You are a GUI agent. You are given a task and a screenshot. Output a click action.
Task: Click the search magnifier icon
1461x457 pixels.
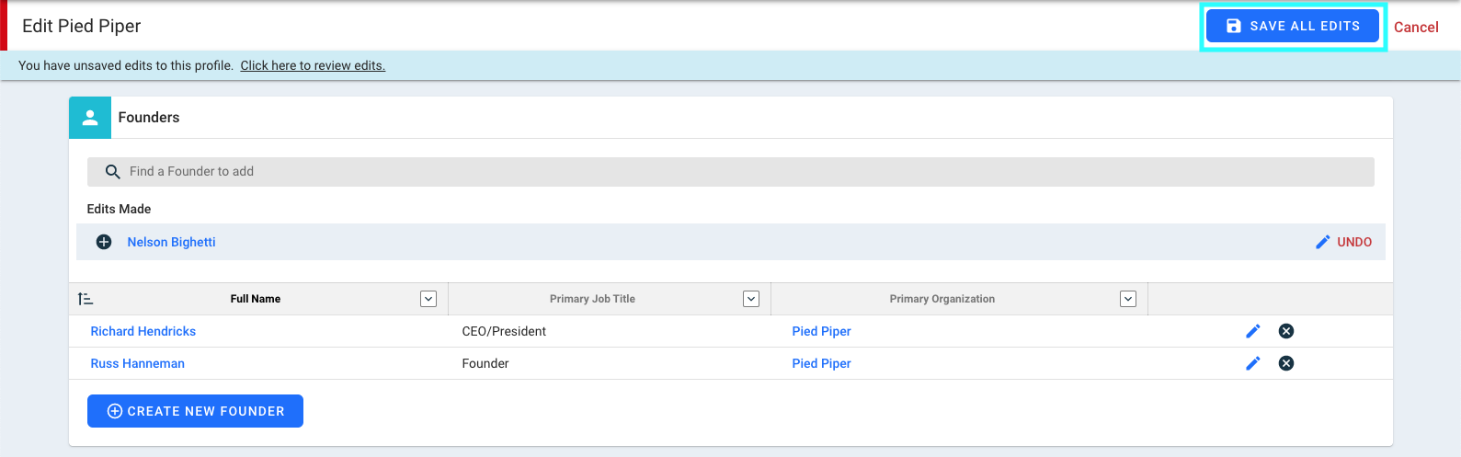pyautogui.click(x=113, y=172)
